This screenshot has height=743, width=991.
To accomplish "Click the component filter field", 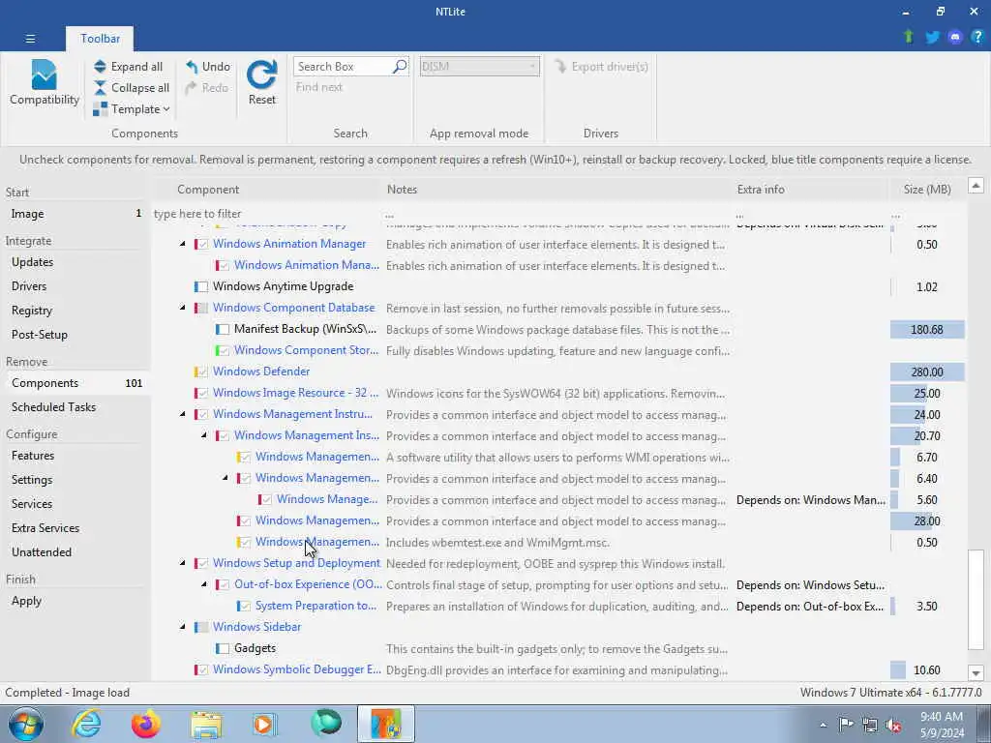I will (265, 214).
